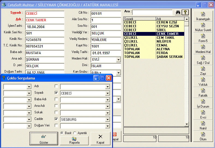Open the Nakil document icon
Screen dimensions: 215x148
click(203, 123)
